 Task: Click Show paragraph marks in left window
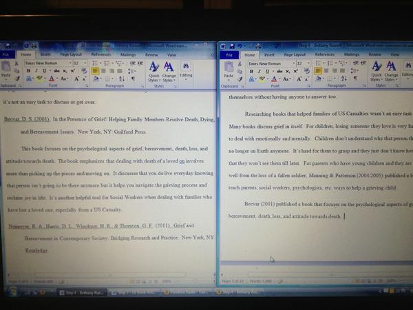134,79
